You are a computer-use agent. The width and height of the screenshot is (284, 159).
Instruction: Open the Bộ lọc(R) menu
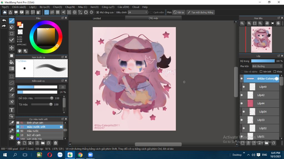[x=45, y=7]
